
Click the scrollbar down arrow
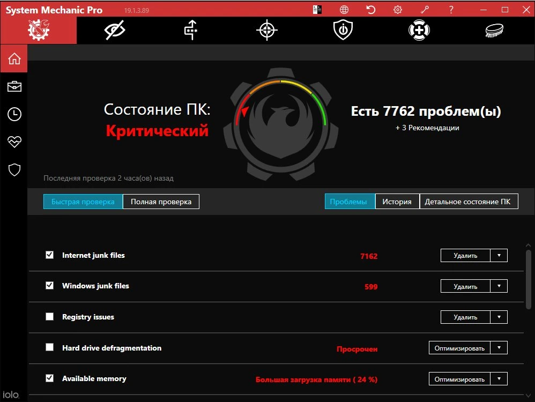tap(528, 395)
